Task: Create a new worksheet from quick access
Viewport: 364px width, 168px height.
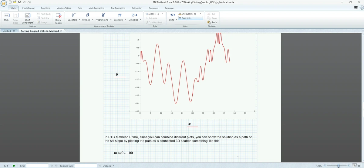Action: 10,2
